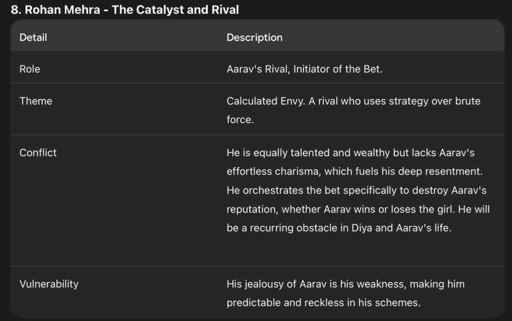Click the line "predictable and reckless in his schemes."
Image resolution: width=512 pixels, height=321 pixels.
coord(323,303)
